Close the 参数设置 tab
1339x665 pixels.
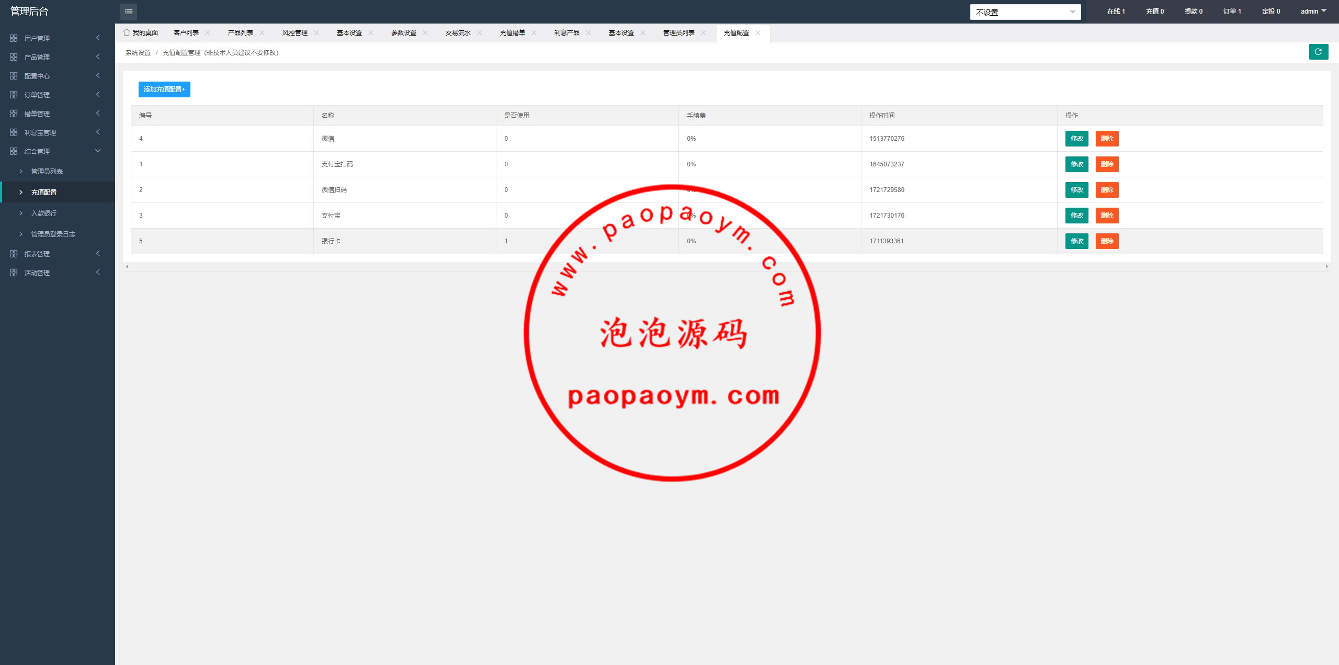click(425, 32)
